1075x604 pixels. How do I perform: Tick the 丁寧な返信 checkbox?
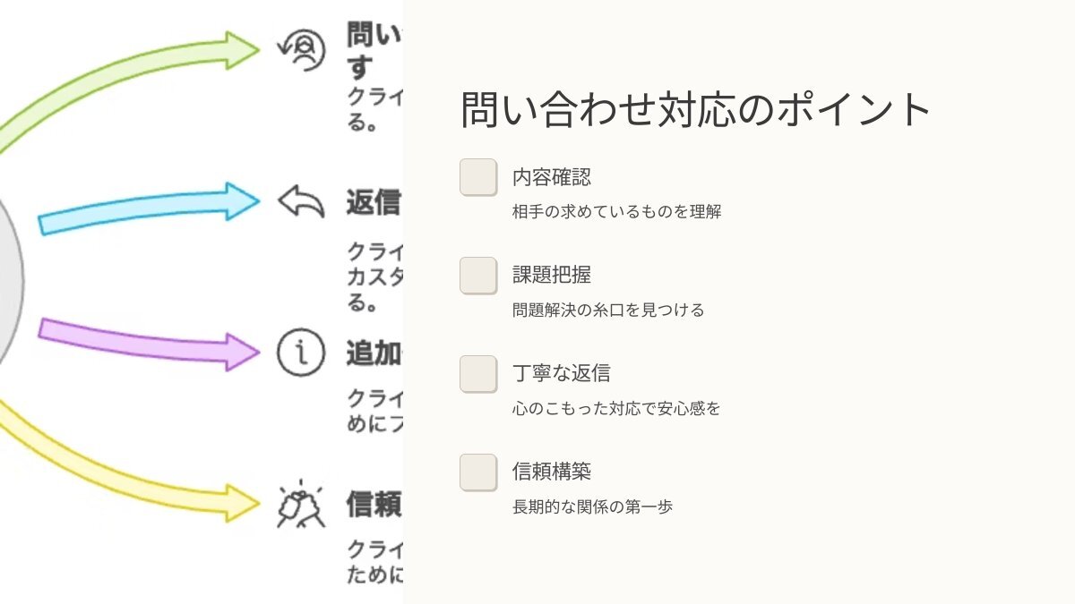pyautogui.click(x=478, y=374)
